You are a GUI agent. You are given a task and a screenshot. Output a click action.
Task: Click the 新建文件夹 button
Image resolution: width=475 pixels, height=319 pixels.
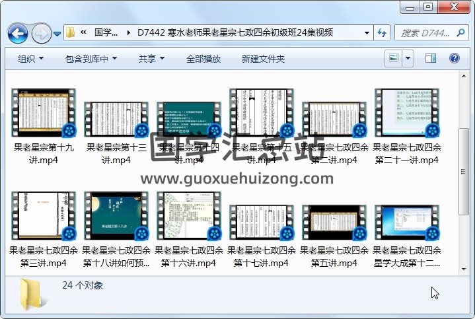263,59
